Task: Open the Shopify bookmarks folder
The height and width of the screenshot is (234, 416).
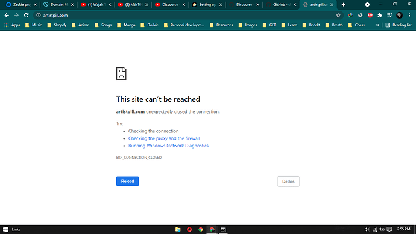Action: (x=57, y=25)
